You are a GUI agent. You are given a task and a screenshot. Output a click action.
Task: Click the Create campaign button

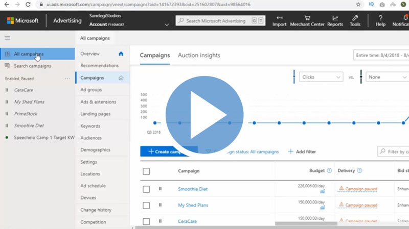[169, 151]
